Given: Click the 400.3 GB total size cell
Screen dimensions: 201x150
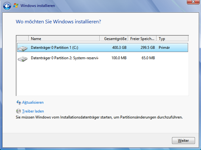Looking at the screenshot, I should 119,48.
